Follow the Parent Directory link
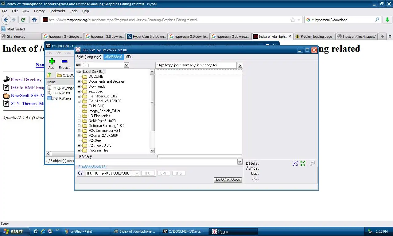Screen dimensions: 393x236 26,80
